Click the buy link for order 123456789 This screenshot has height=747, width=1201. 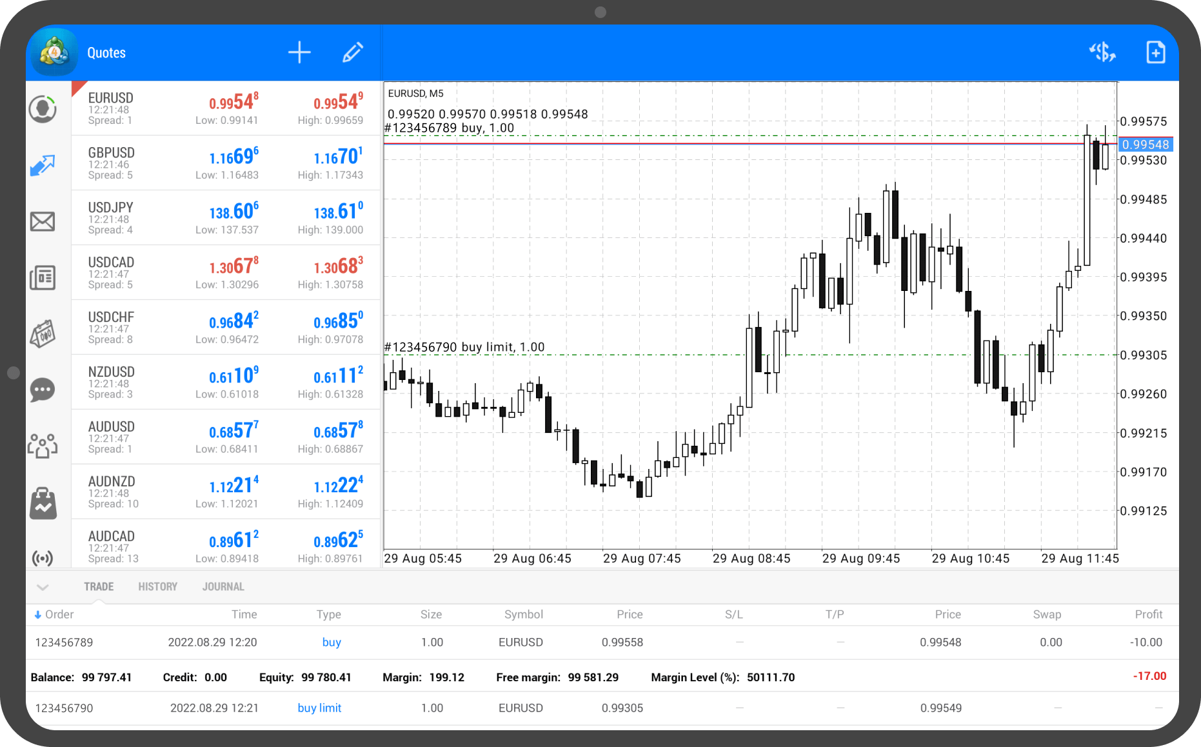[x=332, y=642]
